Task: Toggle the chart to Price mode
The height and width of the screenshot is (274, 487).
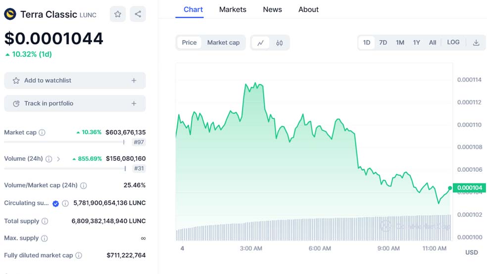Action: 189,43
